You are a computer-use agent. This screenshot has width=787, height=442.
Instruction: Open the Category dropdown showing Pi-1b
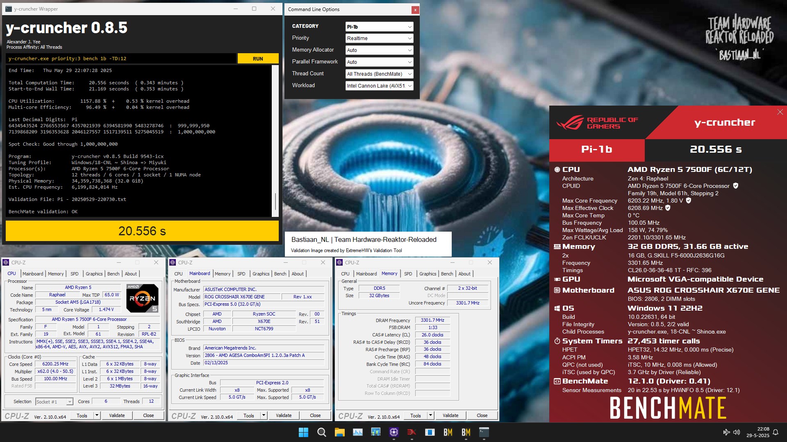coord(379,27)
